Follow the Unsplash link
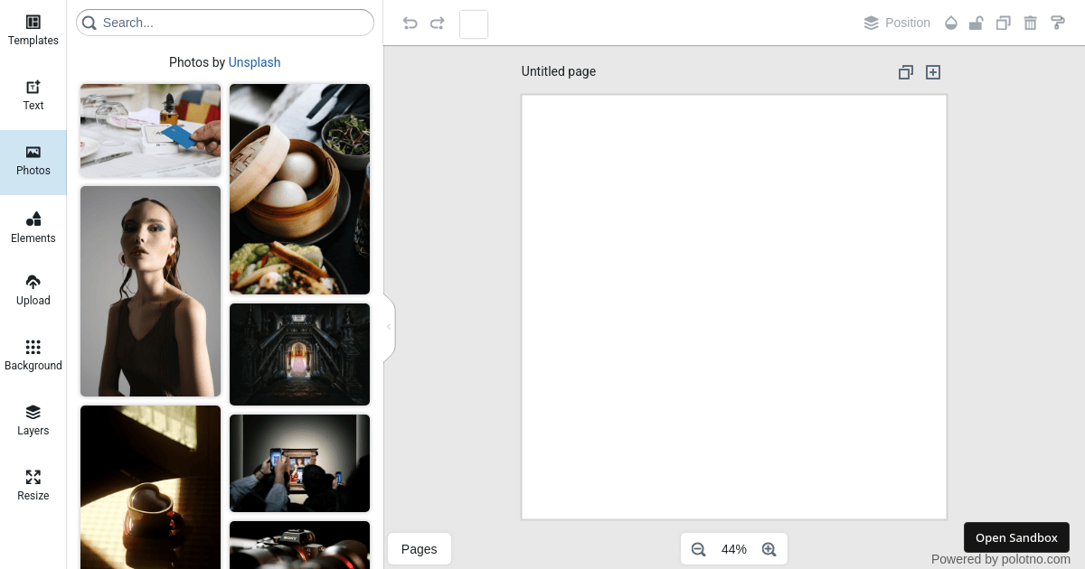This screenshot has width=1085, height=569. coord(254,62)
